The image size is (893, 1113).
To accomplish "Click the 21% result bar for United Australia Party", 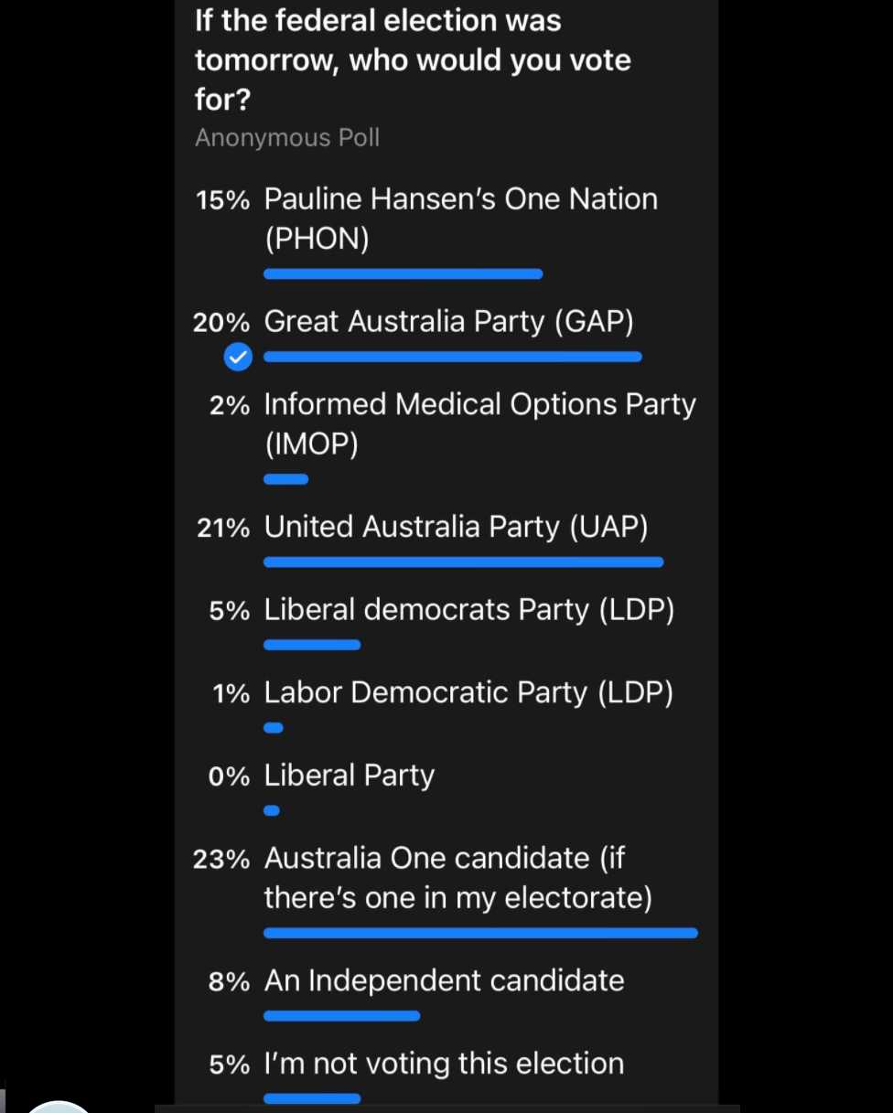I will tap(464, 562).
